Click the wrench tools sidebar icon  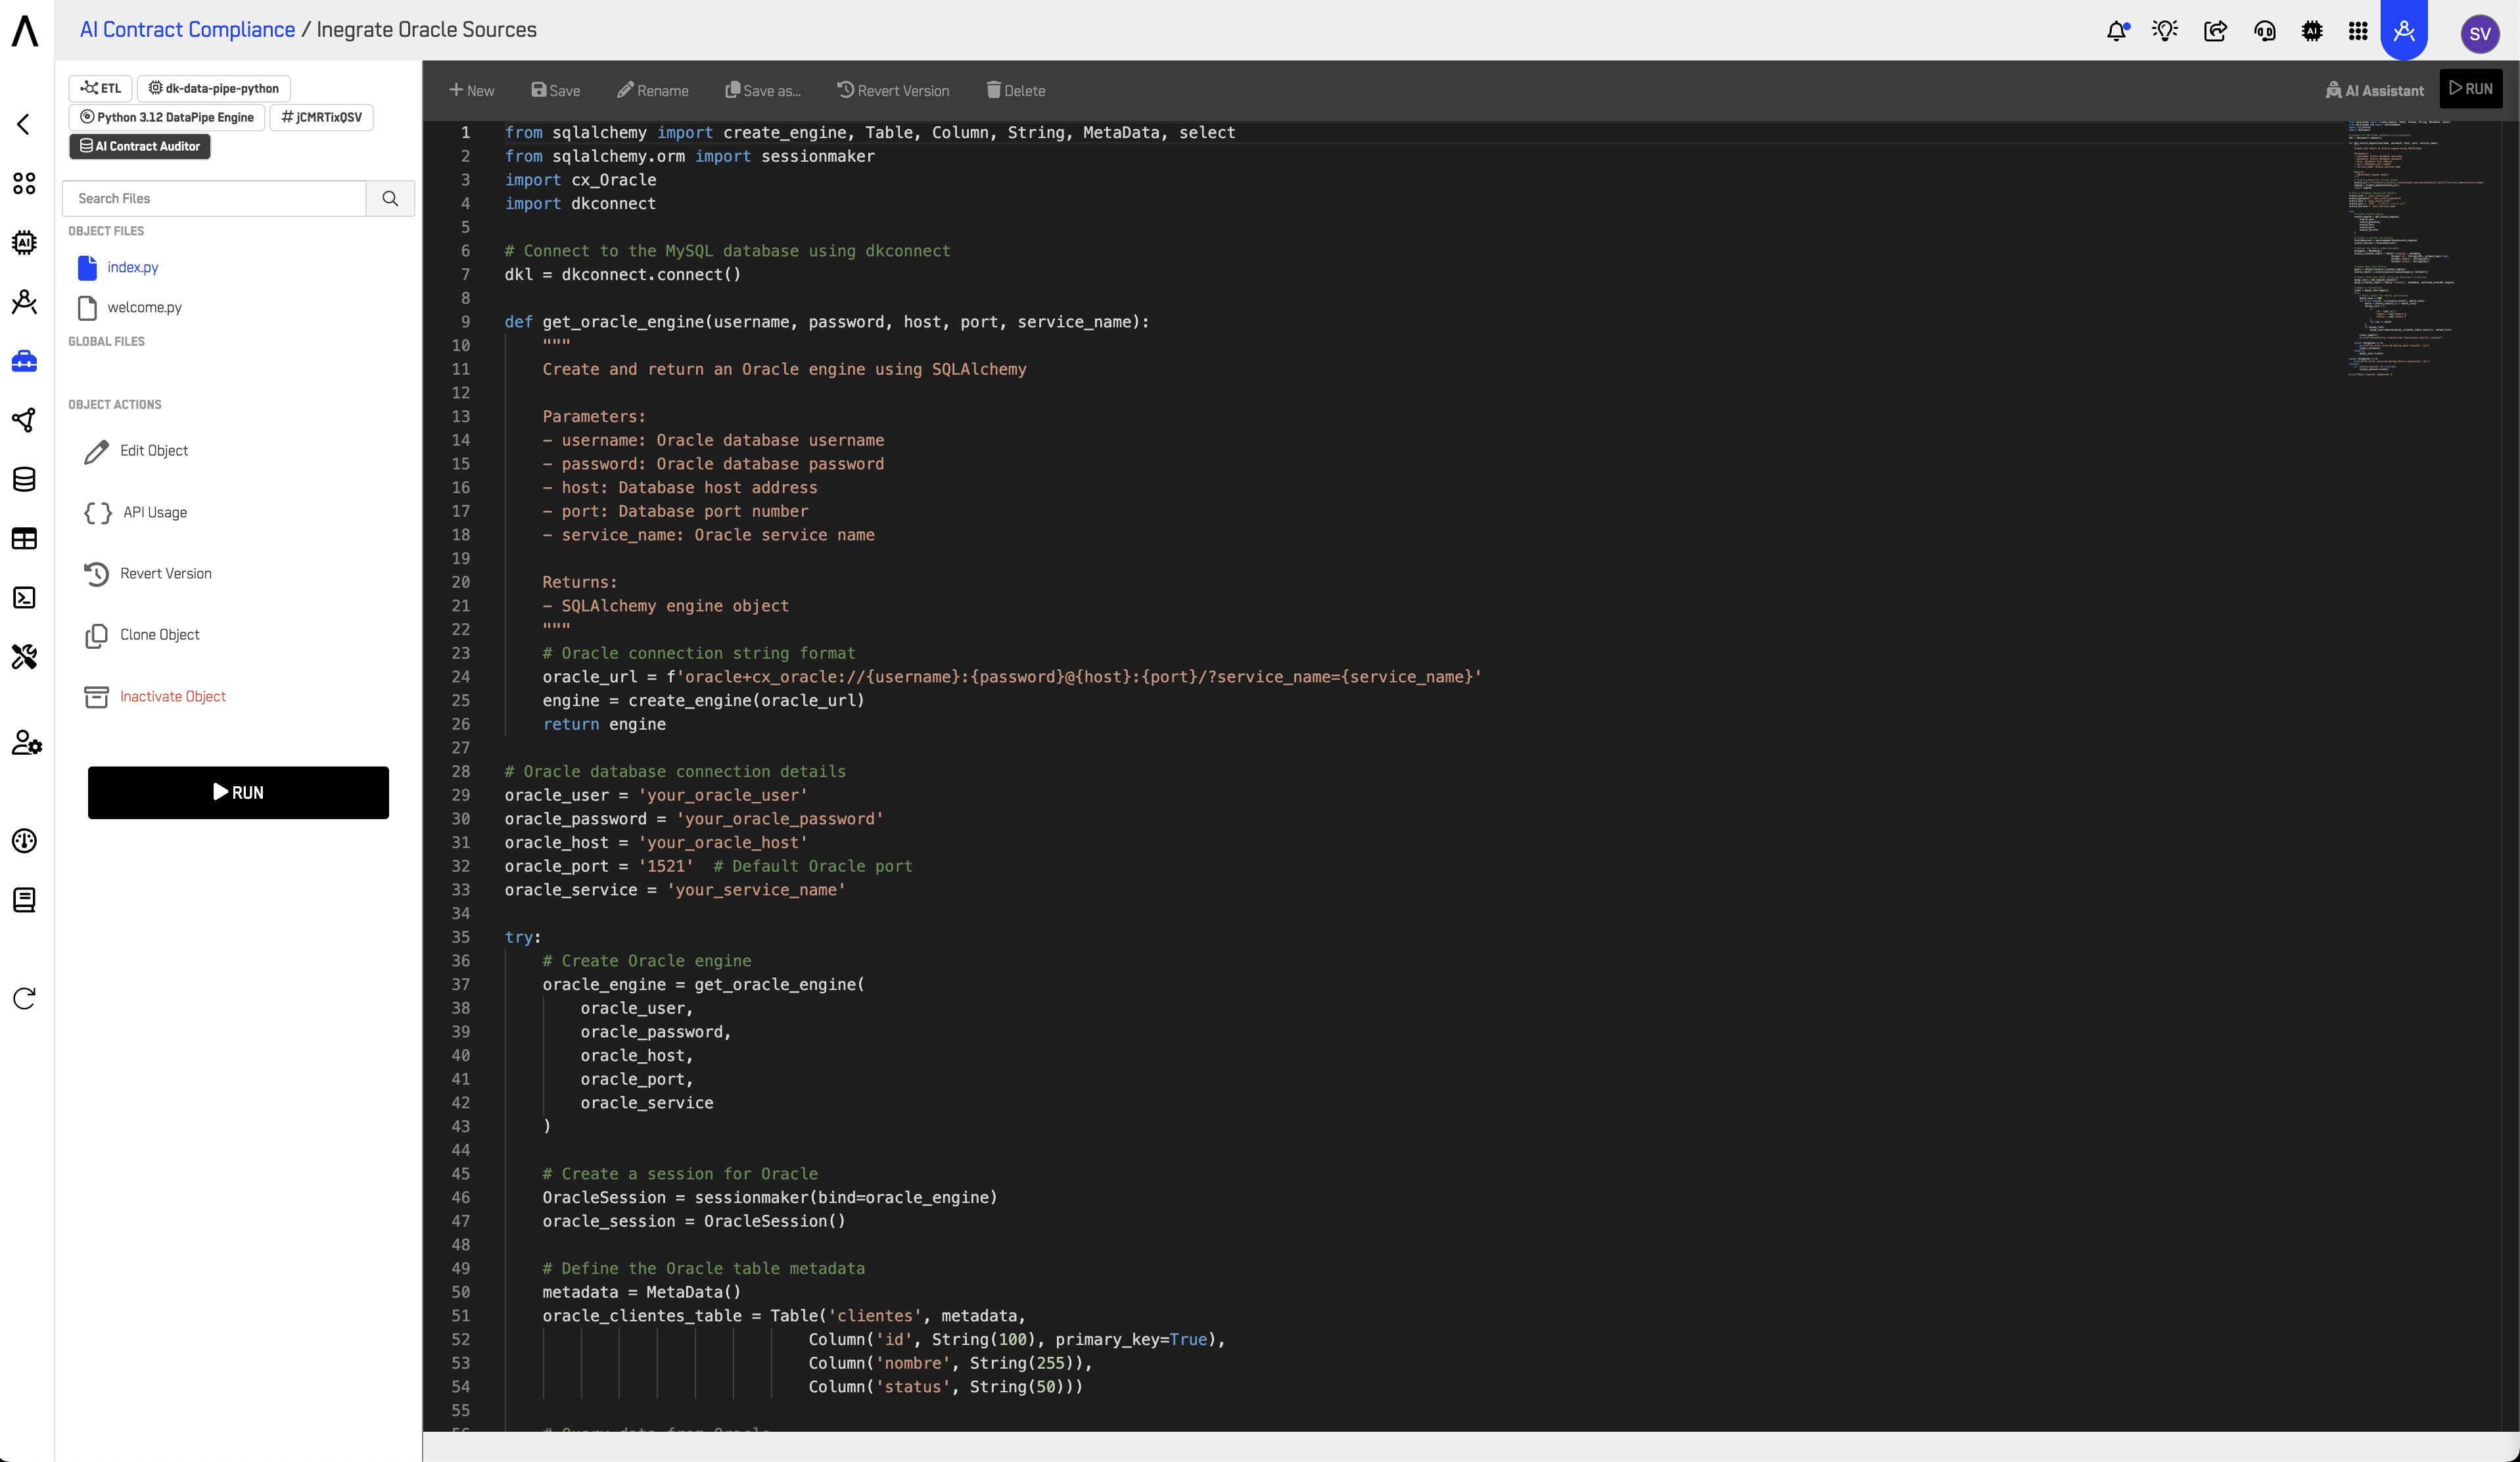pyautogui.click(x=24, y=656)
